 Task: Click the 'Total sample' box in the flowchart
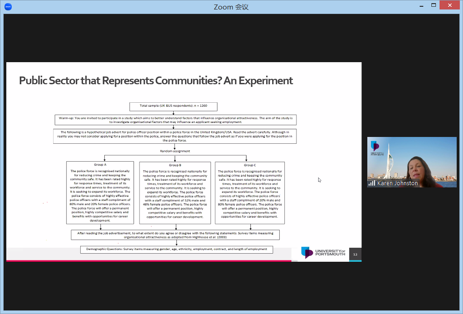coord(173,106)
